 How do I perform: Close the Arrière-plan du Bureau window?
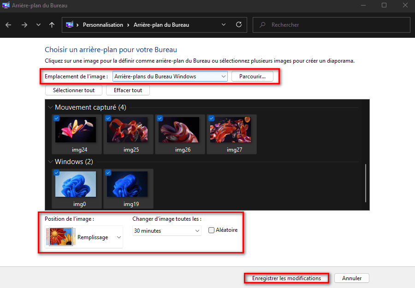(x=405, y=5)
